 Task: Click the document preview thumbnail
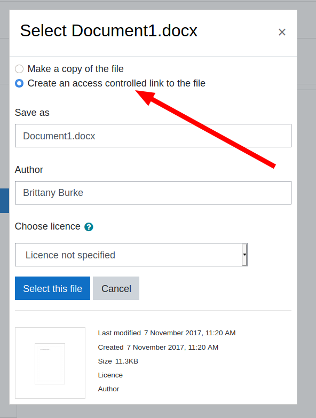click(x=50, y=363)
